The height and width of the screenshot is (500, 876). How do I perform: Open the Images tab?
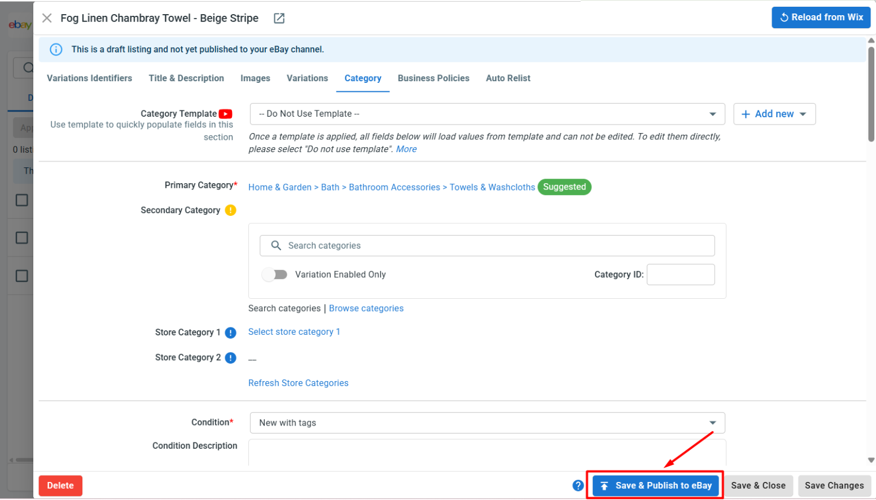255,78
